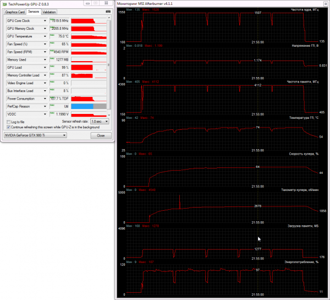Image resolution: width=330 pixels, height=300 pixels.
Task: Open the Sensor refresh rate dropdown
Action: click(100, 122)
